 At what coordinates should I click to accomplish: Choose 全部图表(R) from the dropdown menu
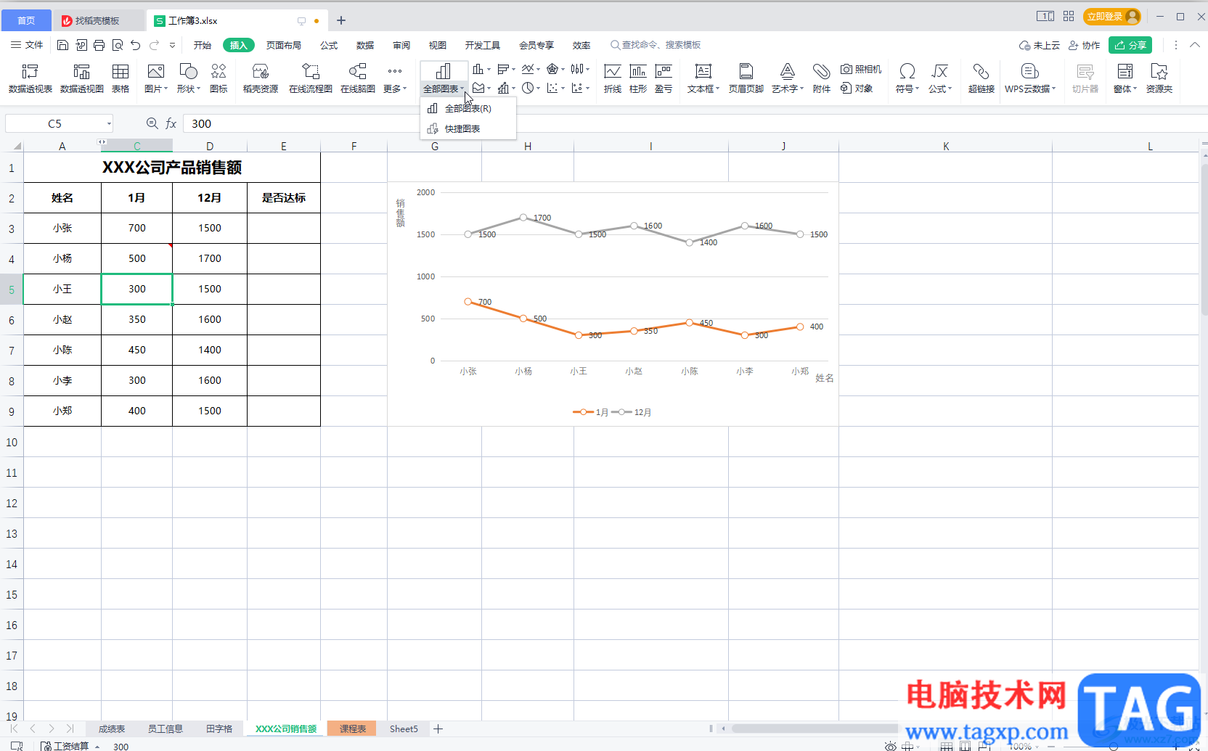click(x=468, y=108)
